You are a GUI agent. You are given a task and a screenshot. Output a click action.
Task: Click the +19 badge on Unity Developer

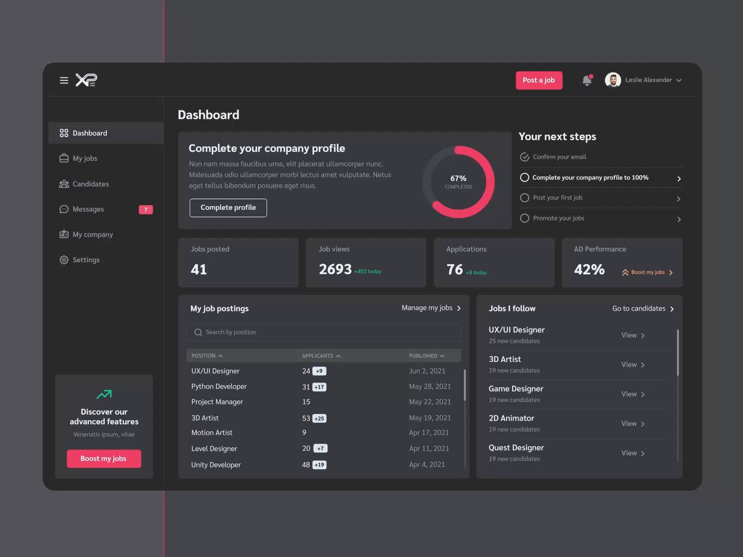click(319, 465)
